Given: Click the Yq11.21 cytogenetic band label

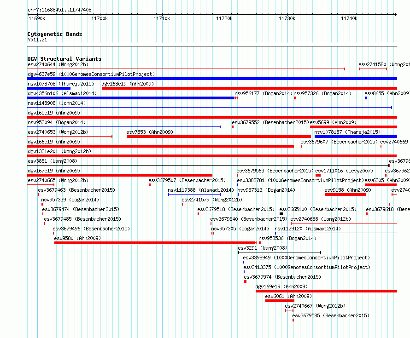Looking at the screenshot, I should [x=37, y=40].
